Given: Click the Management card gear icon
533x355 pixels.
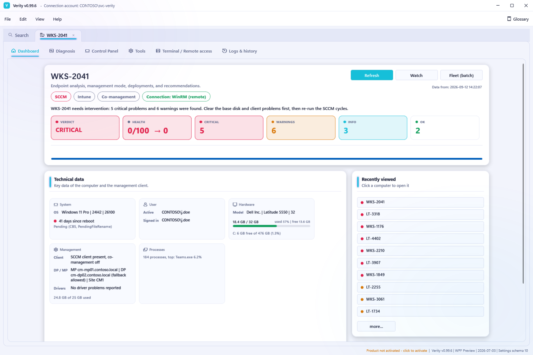Looking at the screenshot, I should pos(56,250).
